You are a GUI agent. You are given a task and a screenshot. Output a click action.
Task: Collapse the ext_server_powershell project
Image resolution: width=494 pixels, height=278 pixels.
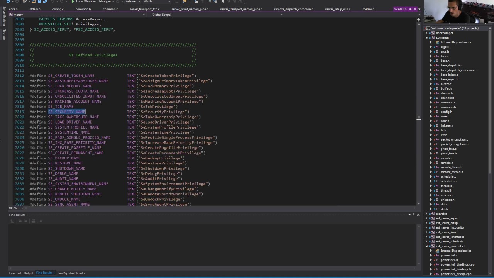[426, 246]
